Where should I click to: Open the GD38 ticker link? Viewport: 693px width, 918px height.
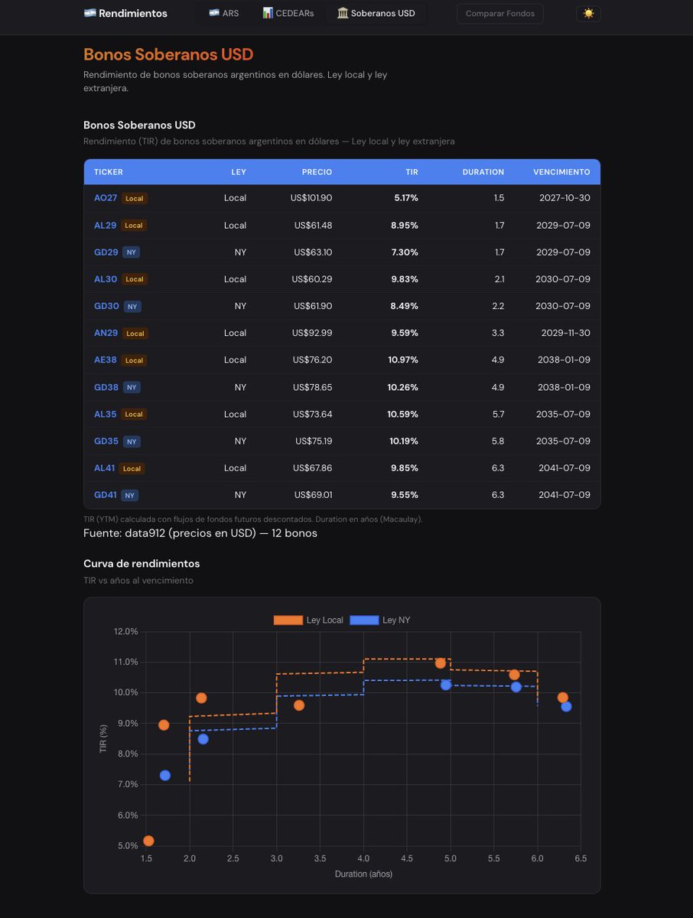point(106,387)
